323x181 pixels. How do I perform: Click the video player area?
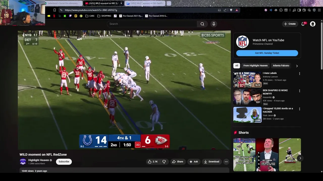pyautogui.click(x=124, y=90)
